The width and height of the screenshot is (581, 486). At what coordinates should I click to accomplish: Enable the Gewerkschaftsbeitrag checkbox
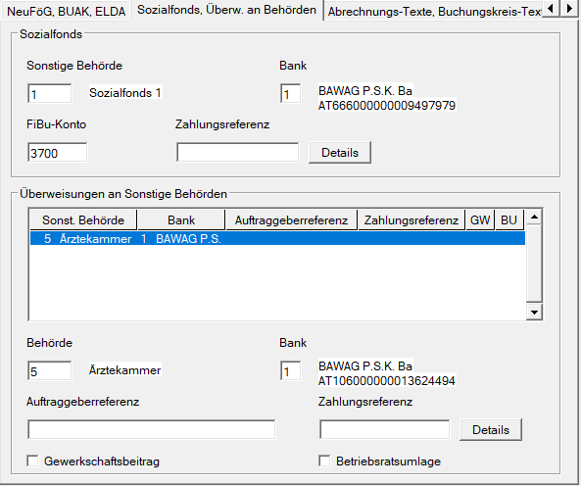pyautogui.click(x=32, y=462)
